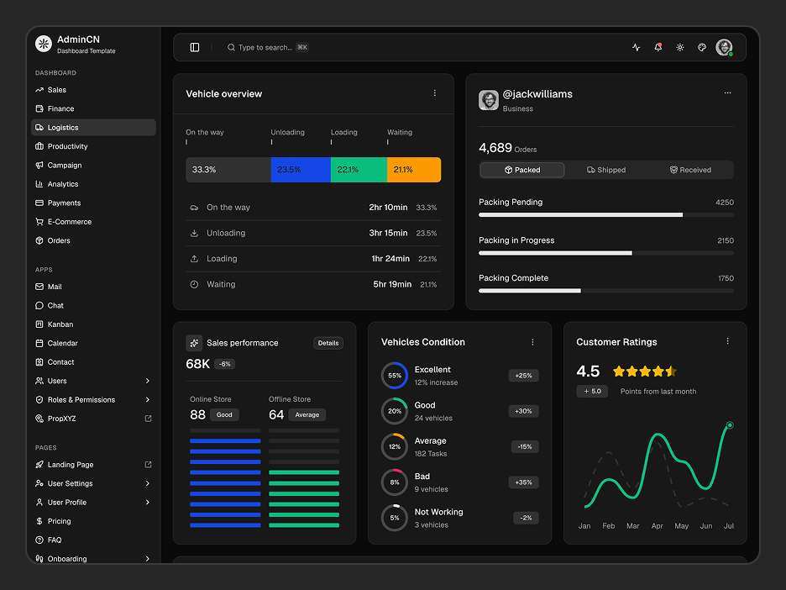Expand the Users submenu chevron
The image size is (786, 590).
(148, 381)
